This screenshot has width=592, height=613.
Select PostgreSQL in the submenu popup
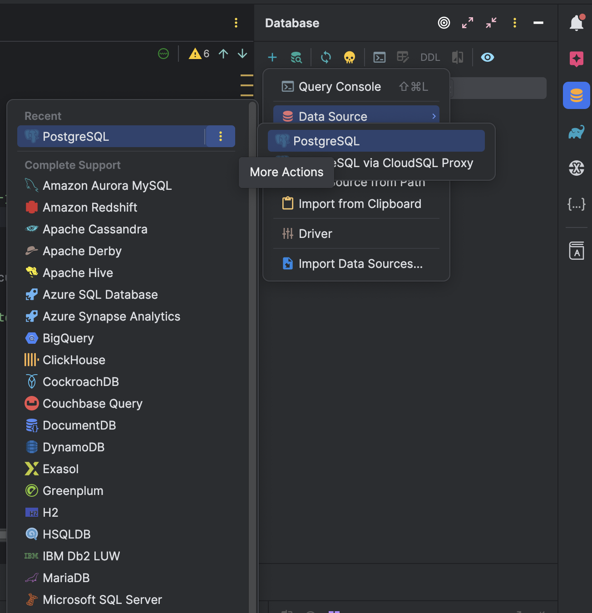click(x=376, y=141)
